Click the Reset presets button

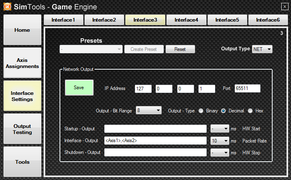click(180, 49)
